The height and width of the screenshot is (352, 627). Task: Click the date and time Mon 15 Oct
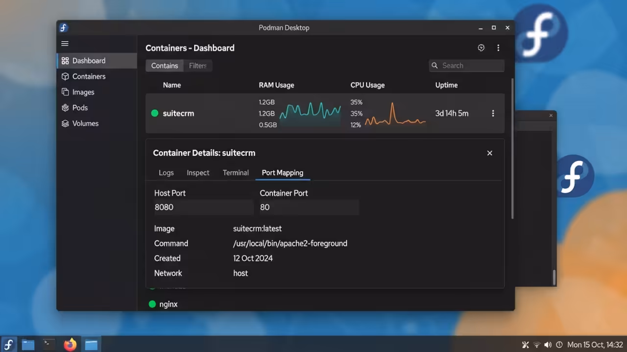595,345
